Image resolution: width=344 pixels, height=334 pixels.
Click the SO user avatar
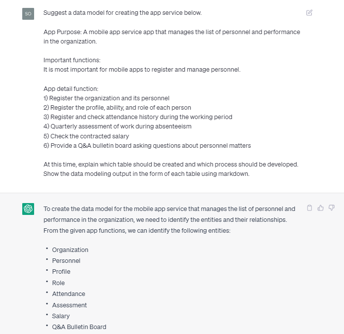point(28,14)
